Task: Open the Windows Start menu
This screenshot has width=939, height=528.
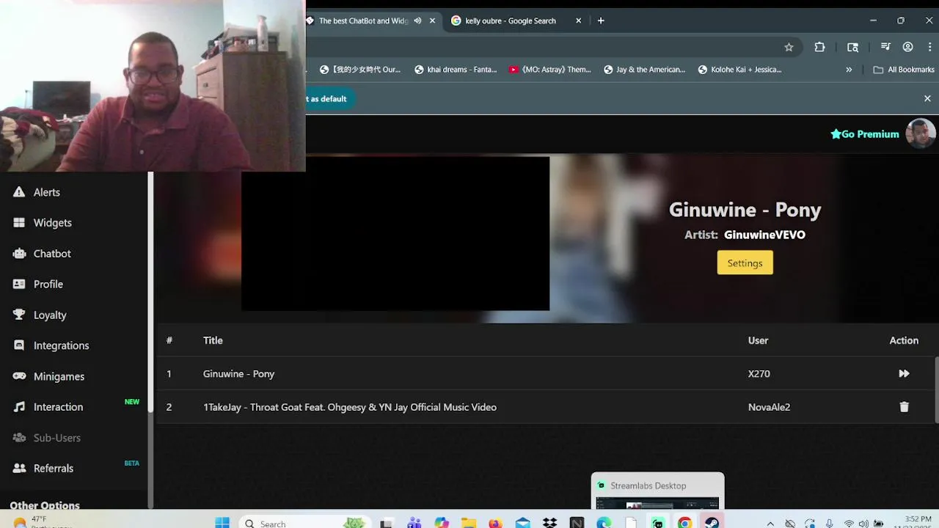Action: [222, 523]
